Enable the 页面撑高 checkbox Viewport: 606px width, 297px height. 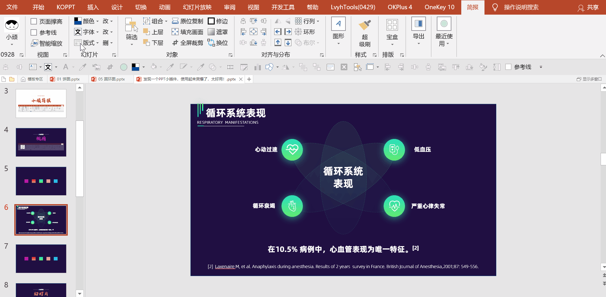pos(34,21)
